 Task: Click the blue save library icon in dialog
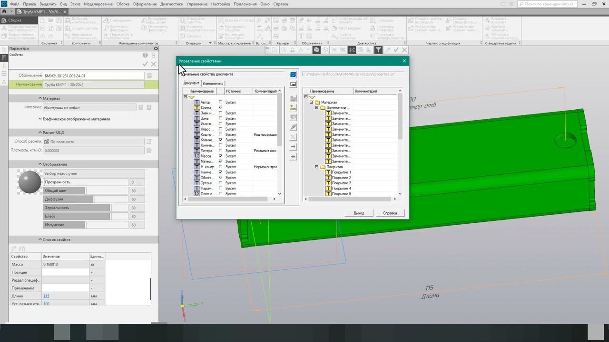(x=293, y=75)
